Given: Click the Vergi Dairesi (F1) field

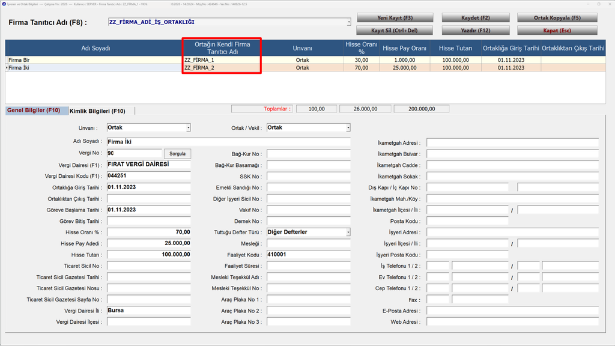Looking at the screenshot, I should [x=149, y=165].
